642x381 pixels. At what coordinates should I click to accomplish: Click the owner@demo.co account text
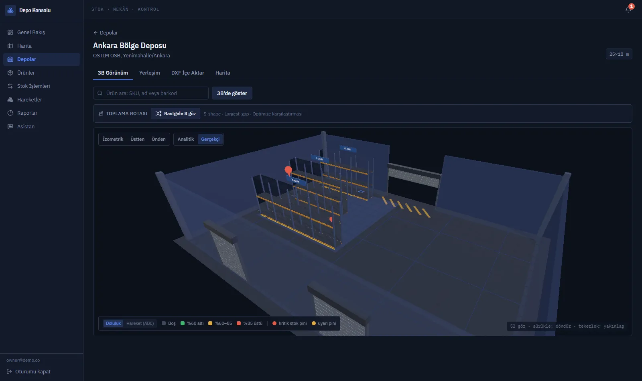23,360
